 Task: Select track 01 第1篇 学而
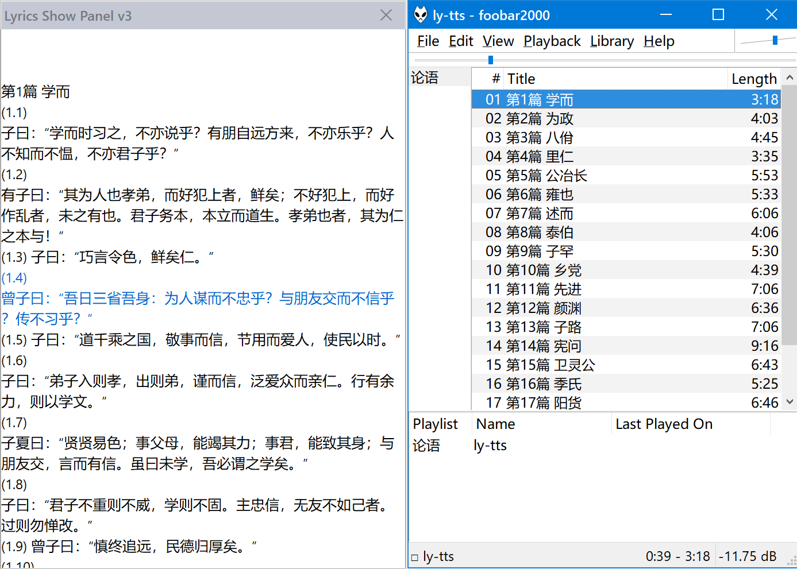(626, 99)
